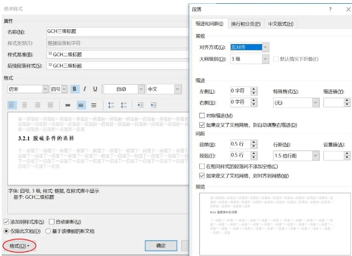Decrease 段后 spacing value
Image resolution: width=352 pixels, height=256 pixels.
[254, 157]
